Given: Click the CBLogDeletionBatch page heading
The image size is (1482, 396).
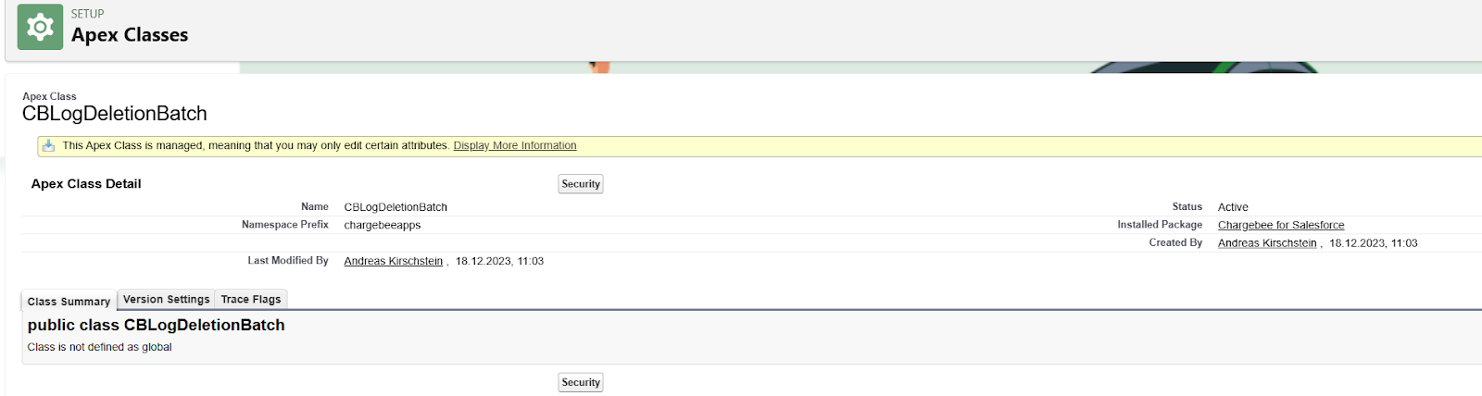Looking at the screenshot, I should [115, 114].
